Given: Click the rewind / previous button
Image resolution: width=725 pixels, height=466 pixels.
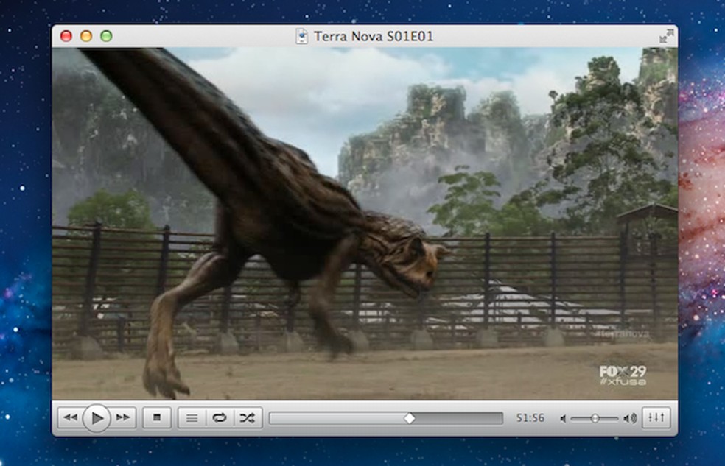Looking at the screenshot, I should (70, 418).
